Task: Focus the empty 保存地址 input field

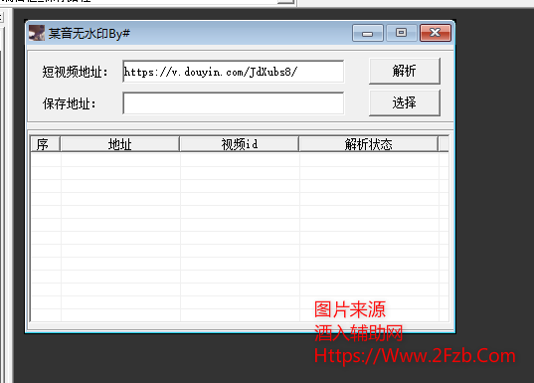Action: 234,102
